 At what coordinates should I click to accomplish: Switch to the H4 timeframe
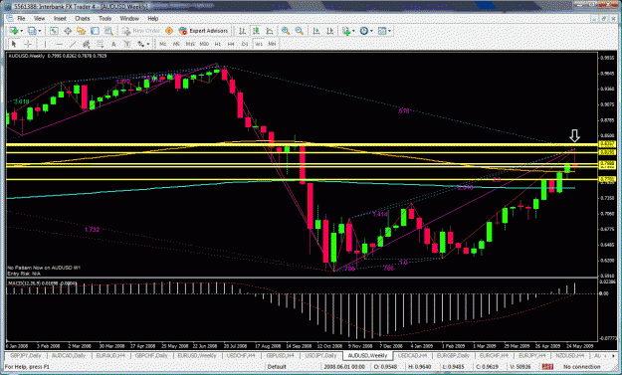click(x=231, y=44)
